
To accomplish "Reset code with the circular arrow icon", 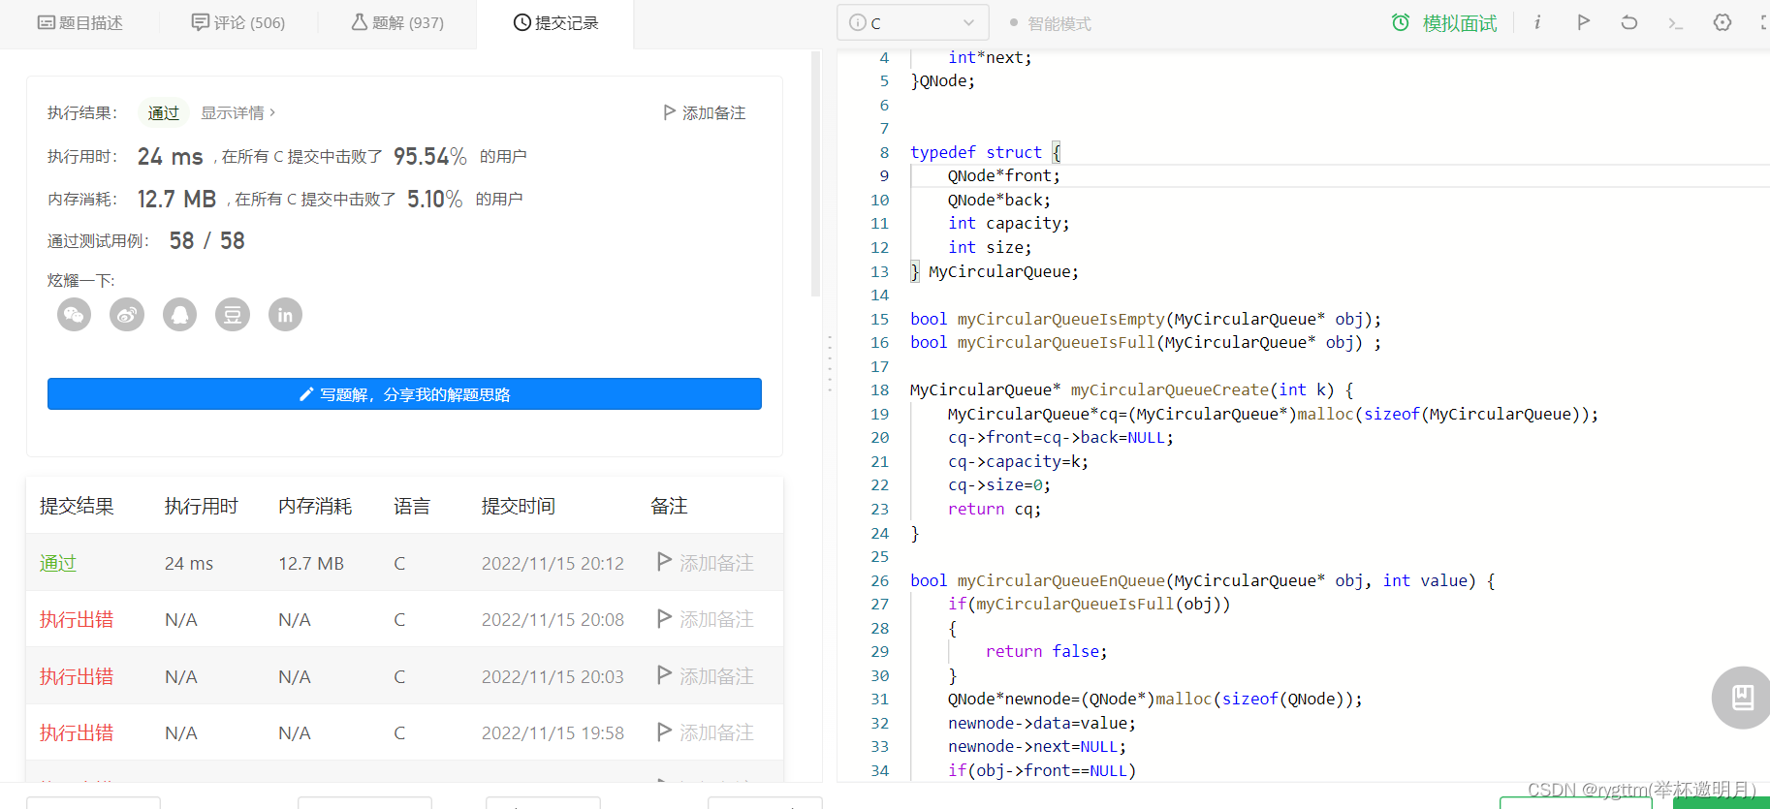I will click(1629, 22).
